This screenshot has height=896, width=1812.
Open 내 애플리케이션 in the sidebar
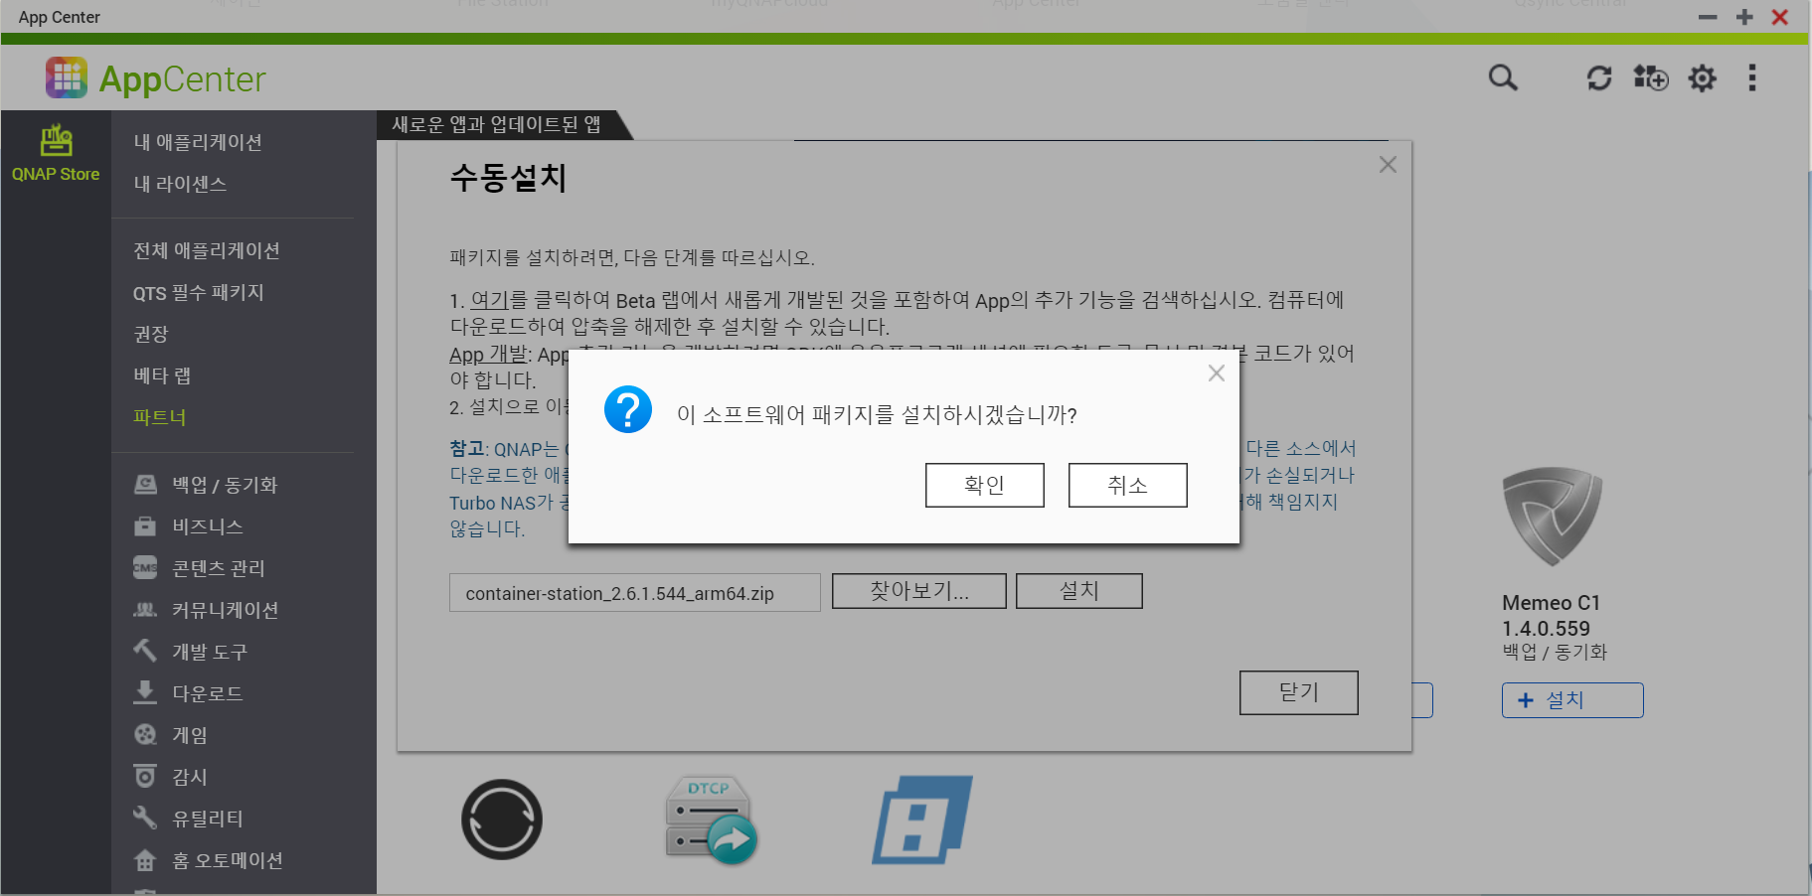point(198,142)
